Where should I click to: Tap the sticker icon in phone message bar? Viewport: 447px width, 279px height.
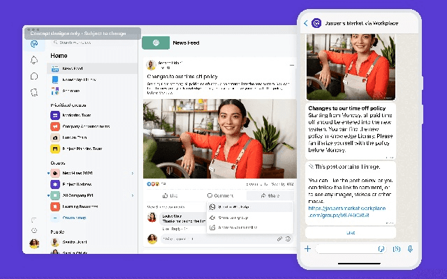(381, 248)
